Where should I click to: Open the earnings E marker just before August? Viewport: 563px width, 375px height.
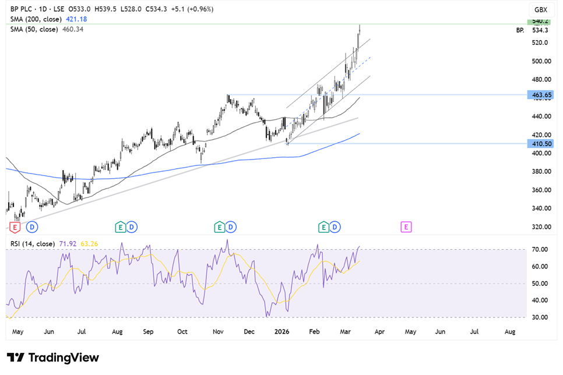pos(121,227)
